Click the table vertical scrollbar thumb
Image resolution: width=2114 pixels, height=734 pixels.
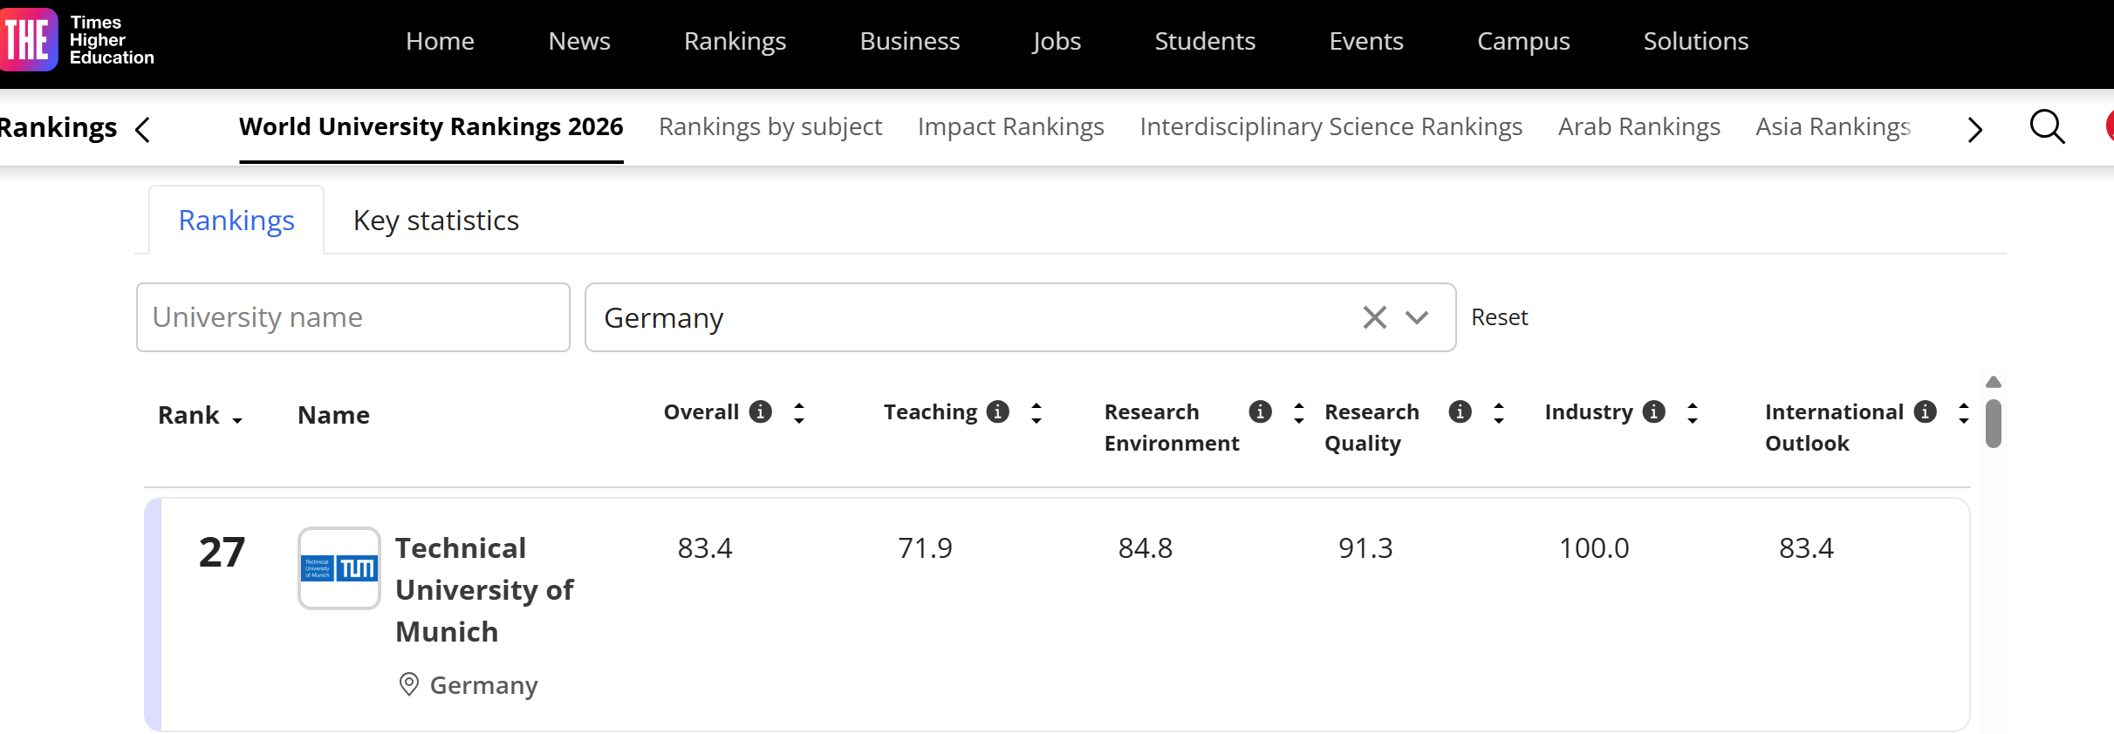click(x=1994, y=424)
